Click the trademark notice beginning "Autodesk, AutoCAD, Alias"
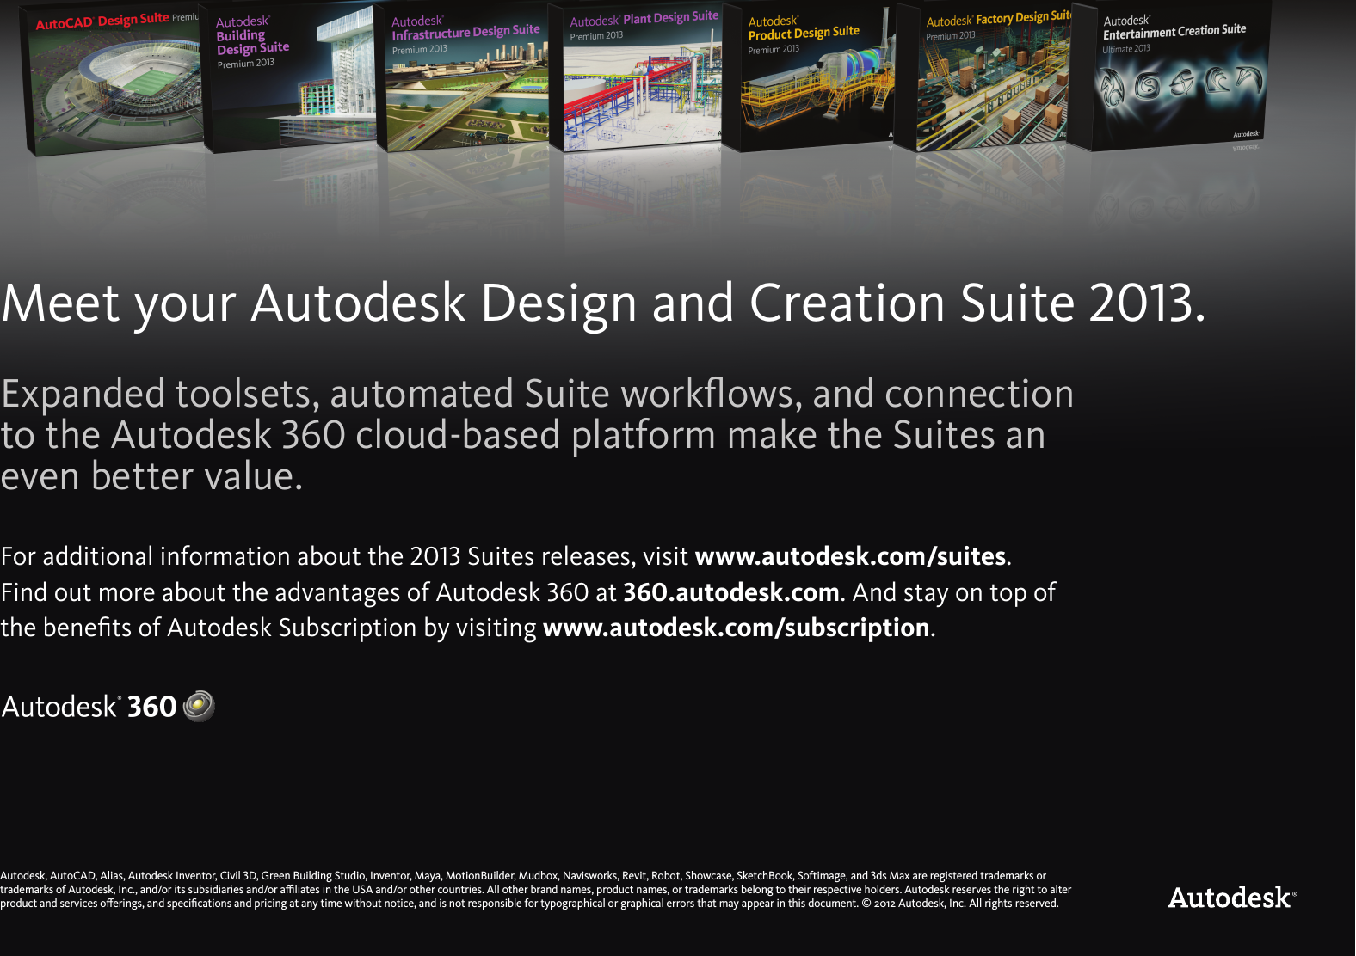1356x956 pixels. (x=536, y=889)
